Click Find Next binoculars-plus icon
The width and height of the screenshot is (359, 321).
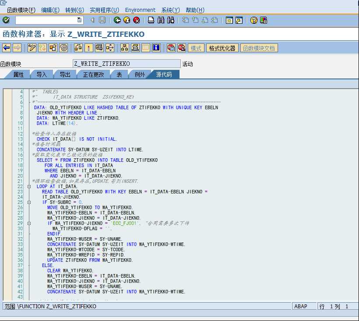[x=171, y=20]
